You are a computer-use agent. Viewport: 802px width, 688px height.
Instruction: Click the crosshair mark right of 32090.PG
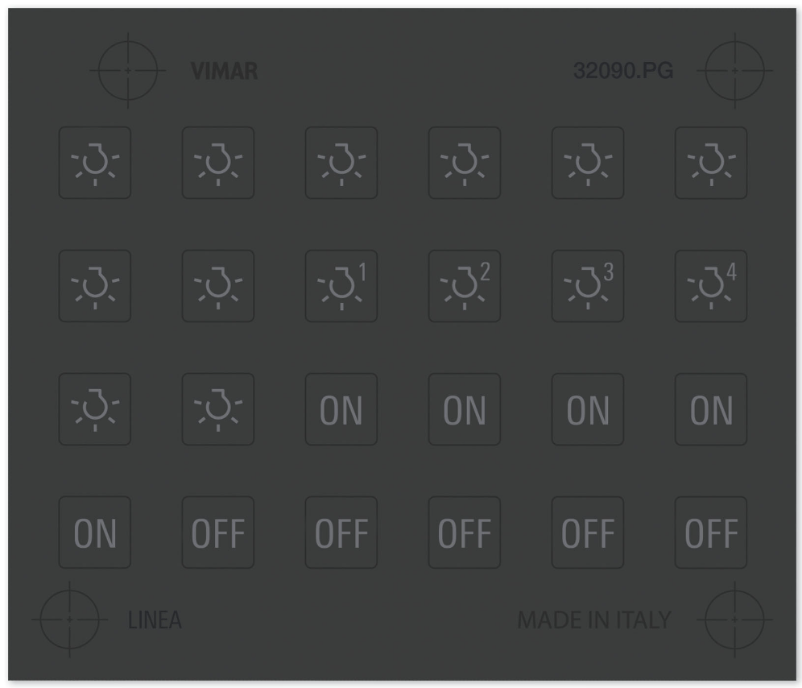[x=735, y=71]
